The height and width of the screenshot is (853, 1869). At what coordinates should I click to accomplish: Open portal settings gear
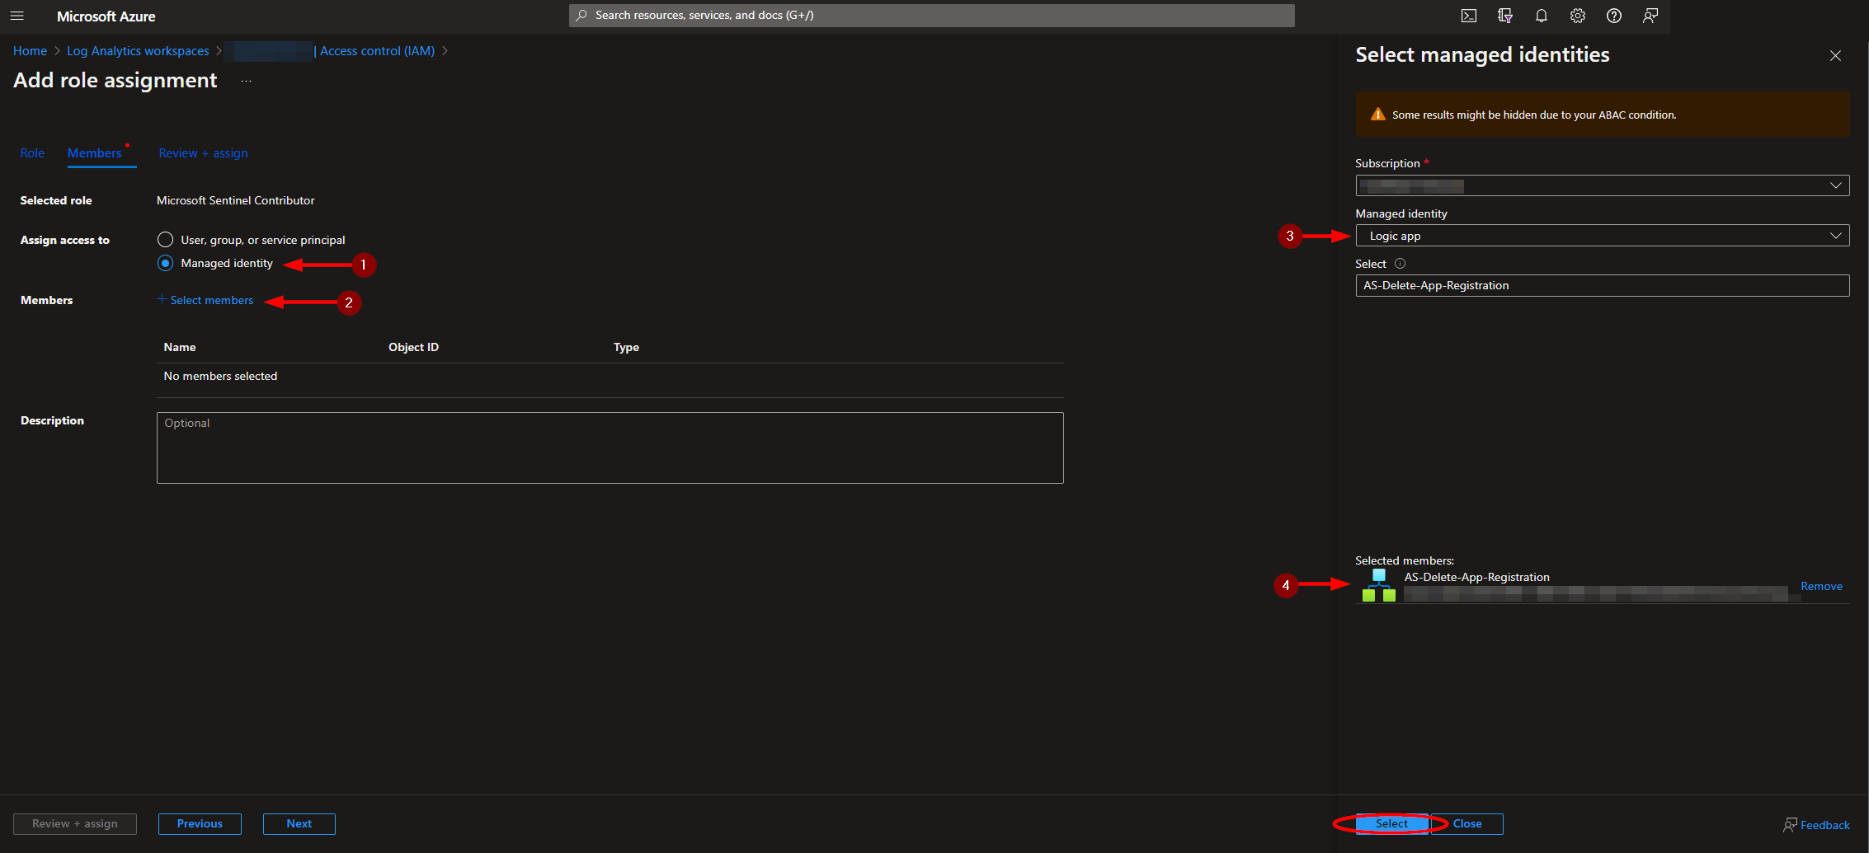[1578, 16]
